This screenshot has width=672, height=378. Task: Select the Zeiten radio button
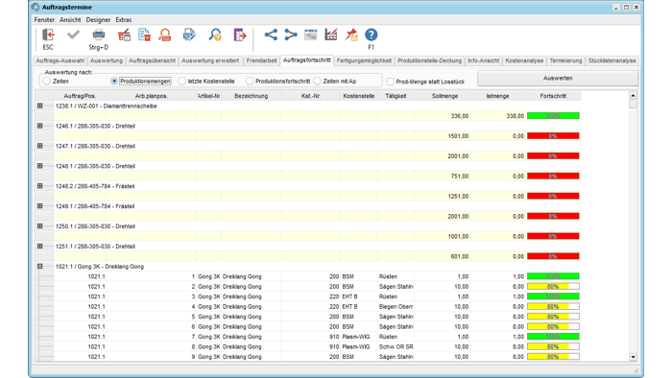(47, 81)
